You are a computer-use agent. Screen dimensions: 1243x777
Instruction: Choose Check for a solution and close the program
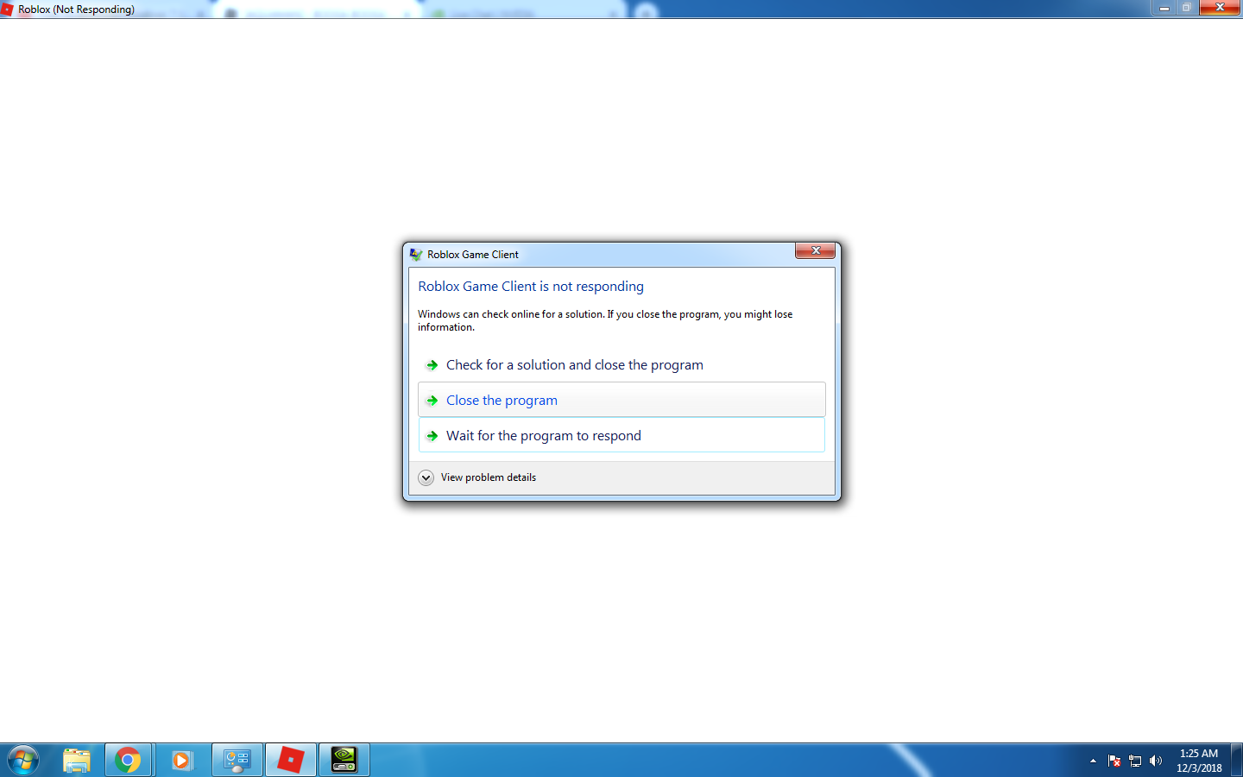(621, 365)
